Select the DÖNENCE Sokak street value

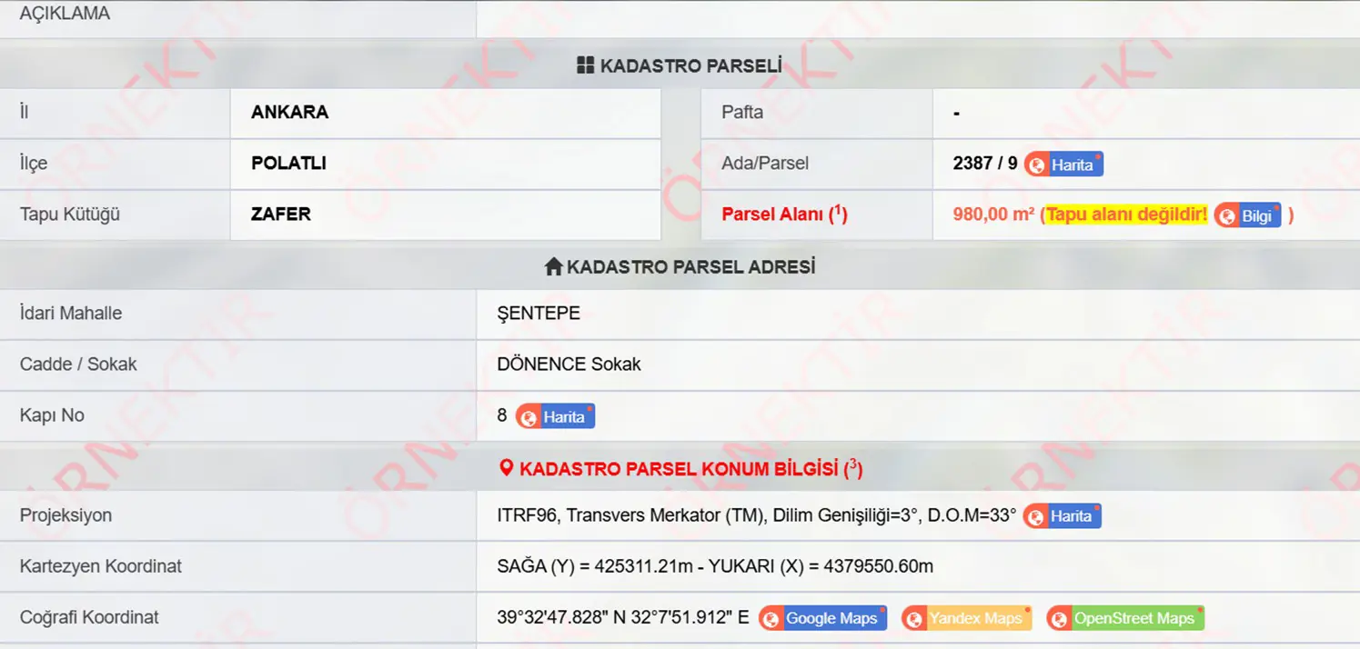coord(569,364)
